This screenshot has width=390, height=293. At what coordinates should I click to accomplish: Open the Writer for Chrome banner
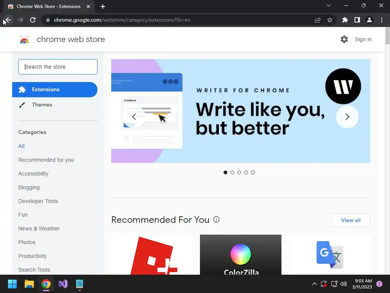241,111
